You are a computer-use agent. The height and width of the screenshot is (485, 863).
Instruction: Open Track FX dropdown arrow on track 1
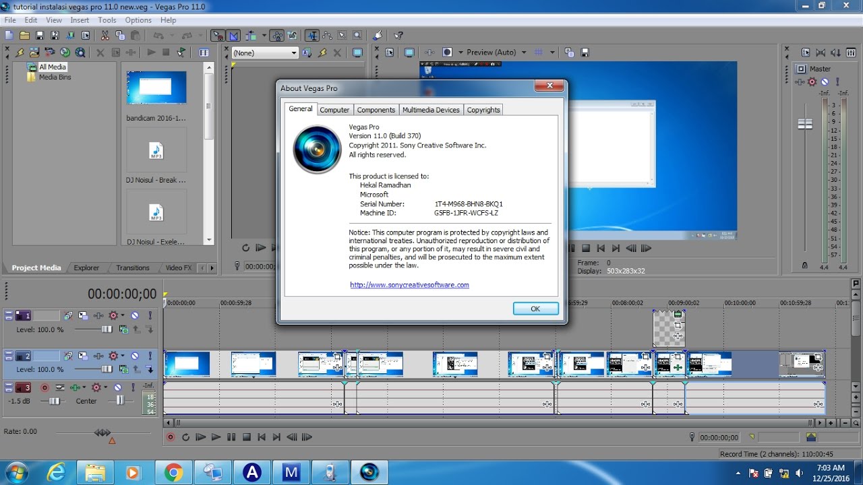pyautogui.click(x=122, y=315)
